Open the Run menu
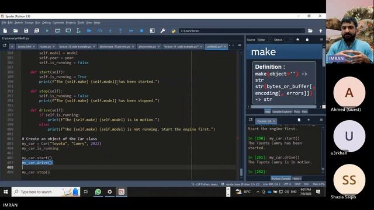The width and height of the screenshot is (374, 210). point(37,23)
